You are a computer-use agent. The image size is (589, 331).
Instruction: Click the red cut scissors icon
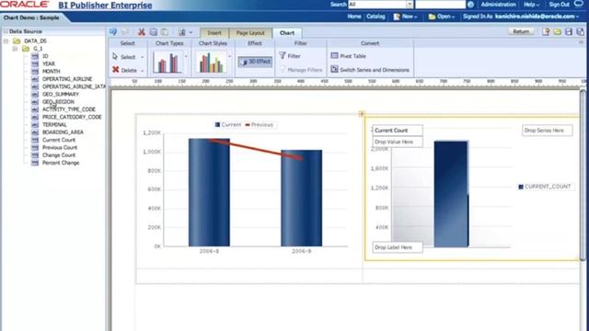[141, 32]
